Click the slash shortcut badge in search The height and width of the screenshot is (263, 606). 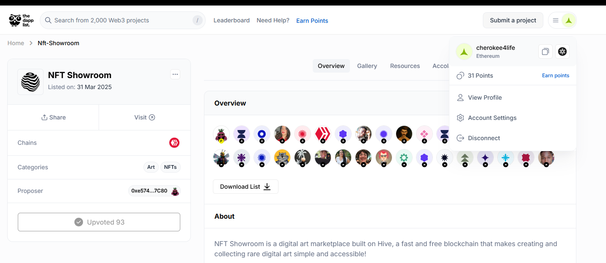pos(198,20)
